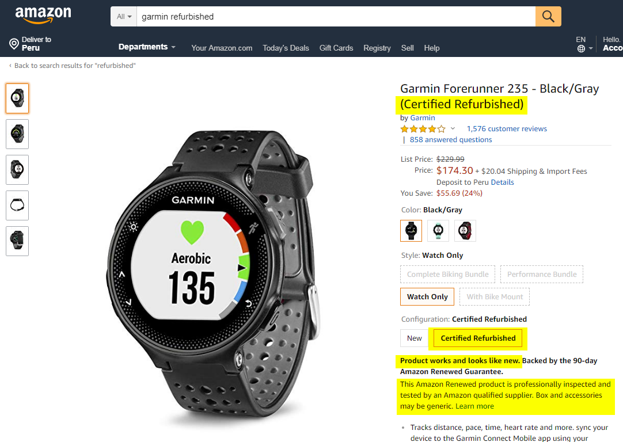Select the New configuration option

(x=414, y=338)
